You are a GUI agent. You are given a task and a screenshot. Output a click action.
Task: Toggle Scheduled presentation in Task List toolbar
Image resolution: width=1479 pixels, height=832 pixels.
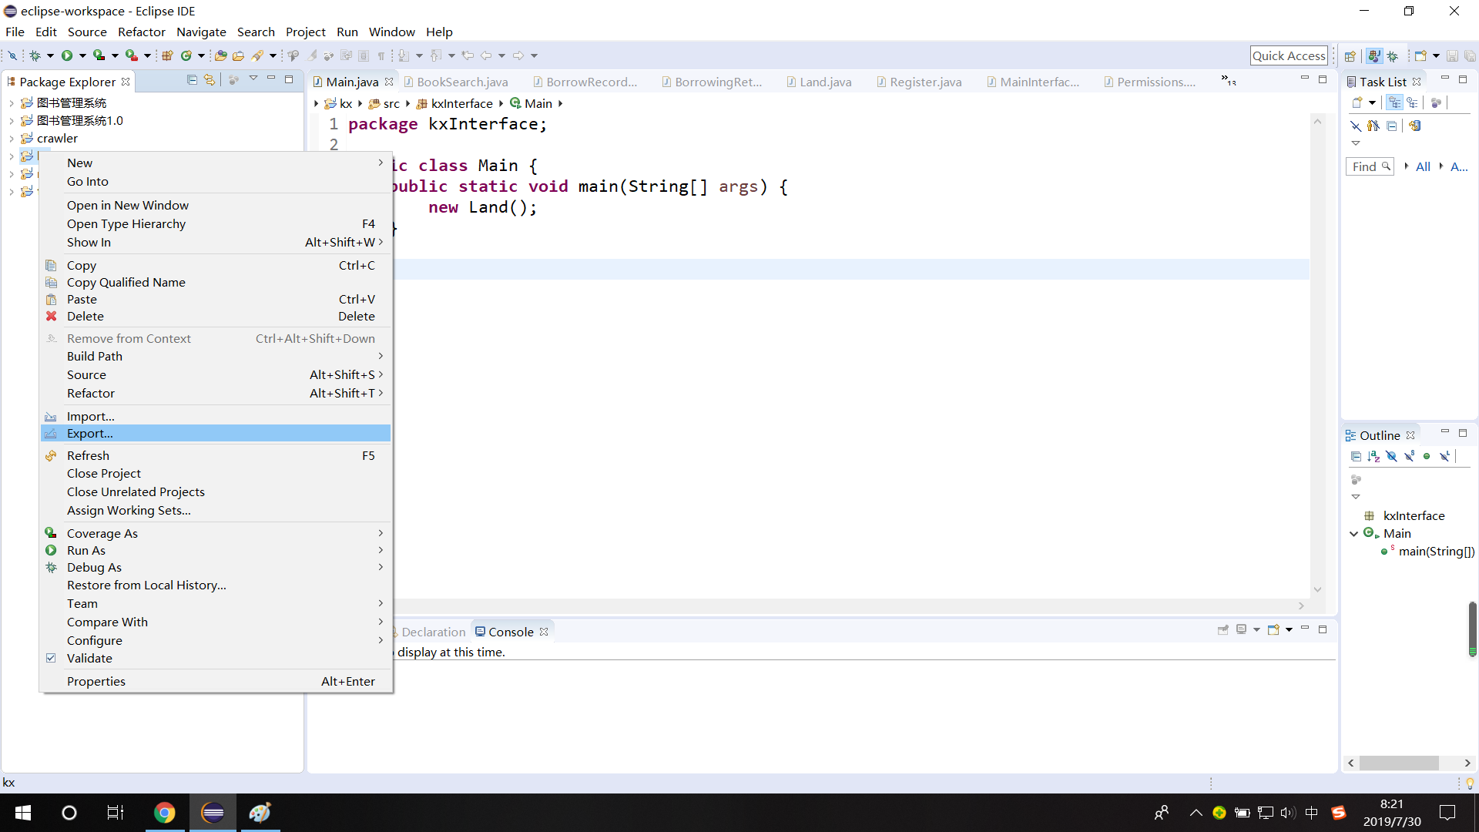point(1412,102)
